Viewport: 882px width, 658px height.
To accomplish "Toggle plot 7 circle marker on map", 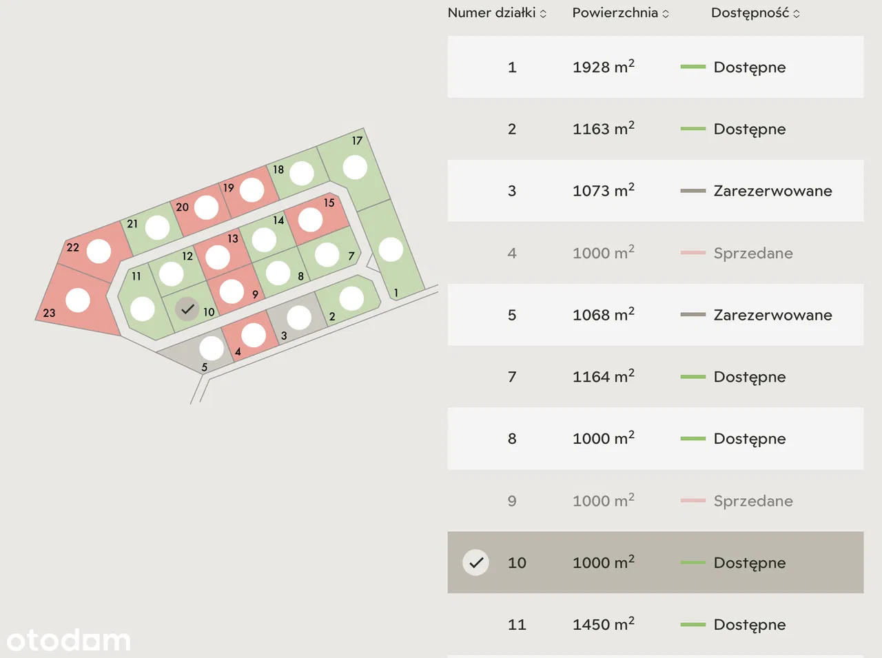I will pos(327,254).
